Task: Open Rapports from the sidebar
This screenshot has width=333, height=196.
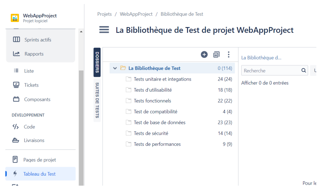Action: [34, 54]
